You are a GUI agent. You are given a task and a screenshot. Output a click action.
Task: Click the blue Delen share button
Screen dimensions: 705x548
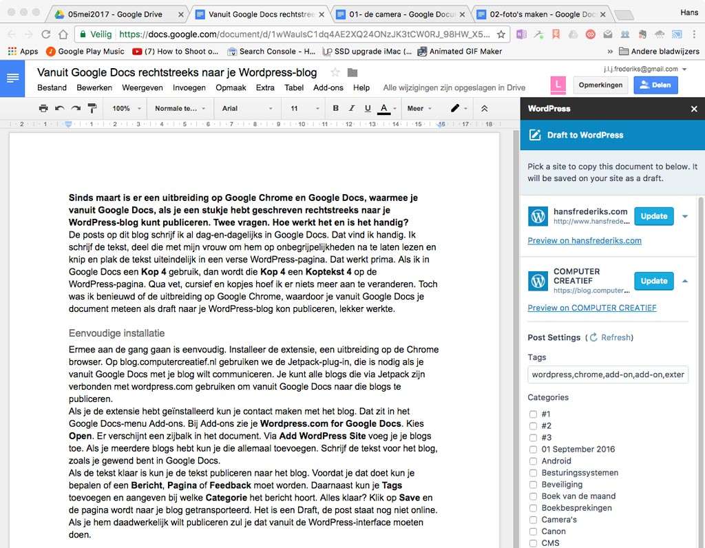point(655,85)
